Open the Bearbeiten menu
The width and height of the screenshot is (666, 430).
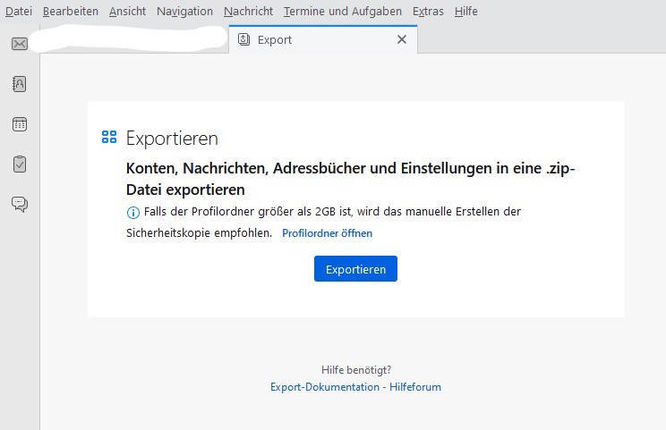click(71, 12)
